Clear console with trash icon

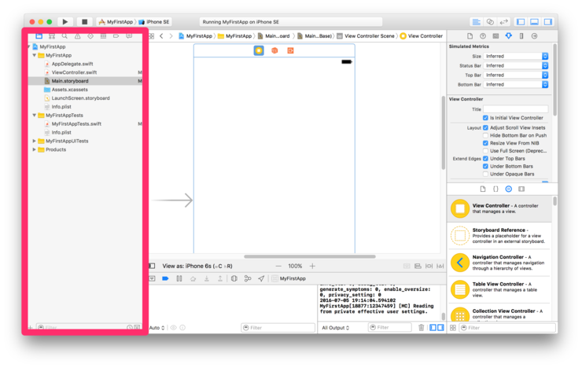click(422, 328)
